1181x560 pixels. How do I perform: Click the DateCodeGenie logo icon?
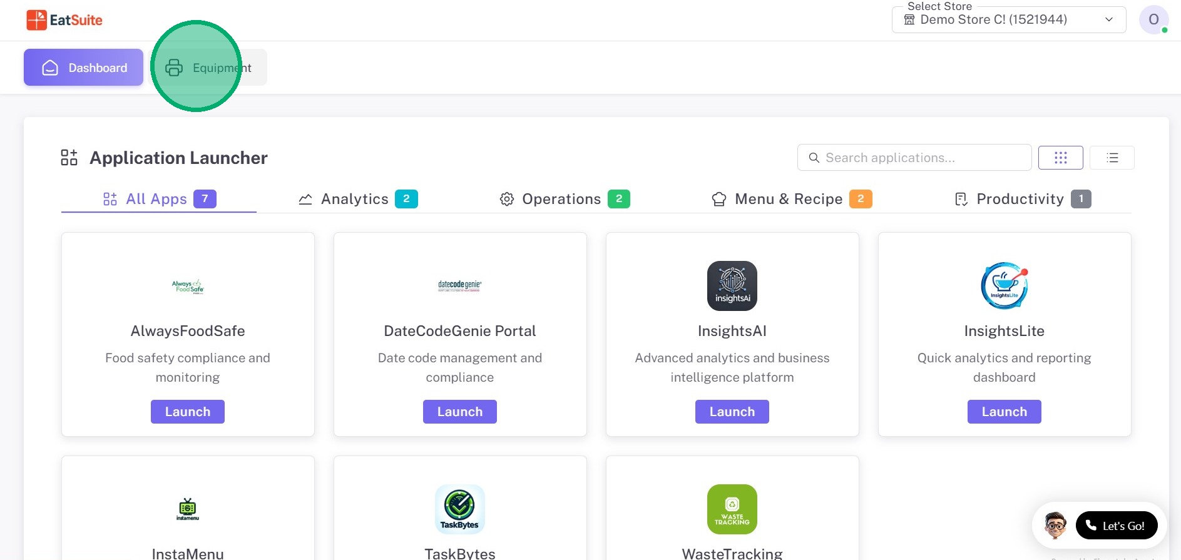pyautogui.click(x=460, y=286)
